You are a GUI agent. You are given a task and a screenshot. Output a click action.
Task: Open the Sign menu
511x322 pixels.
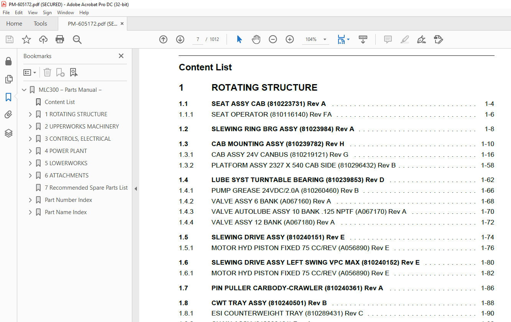pyautogui.click(x=47, y=13)
